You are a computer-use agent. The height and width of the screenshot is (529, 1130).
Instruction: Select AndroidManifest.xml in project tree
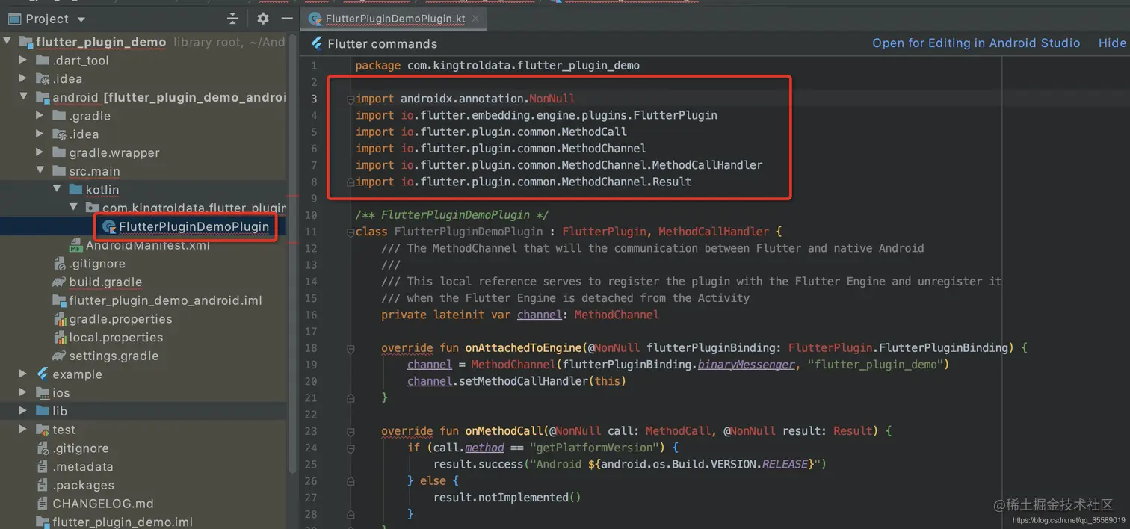pos(148,245)
